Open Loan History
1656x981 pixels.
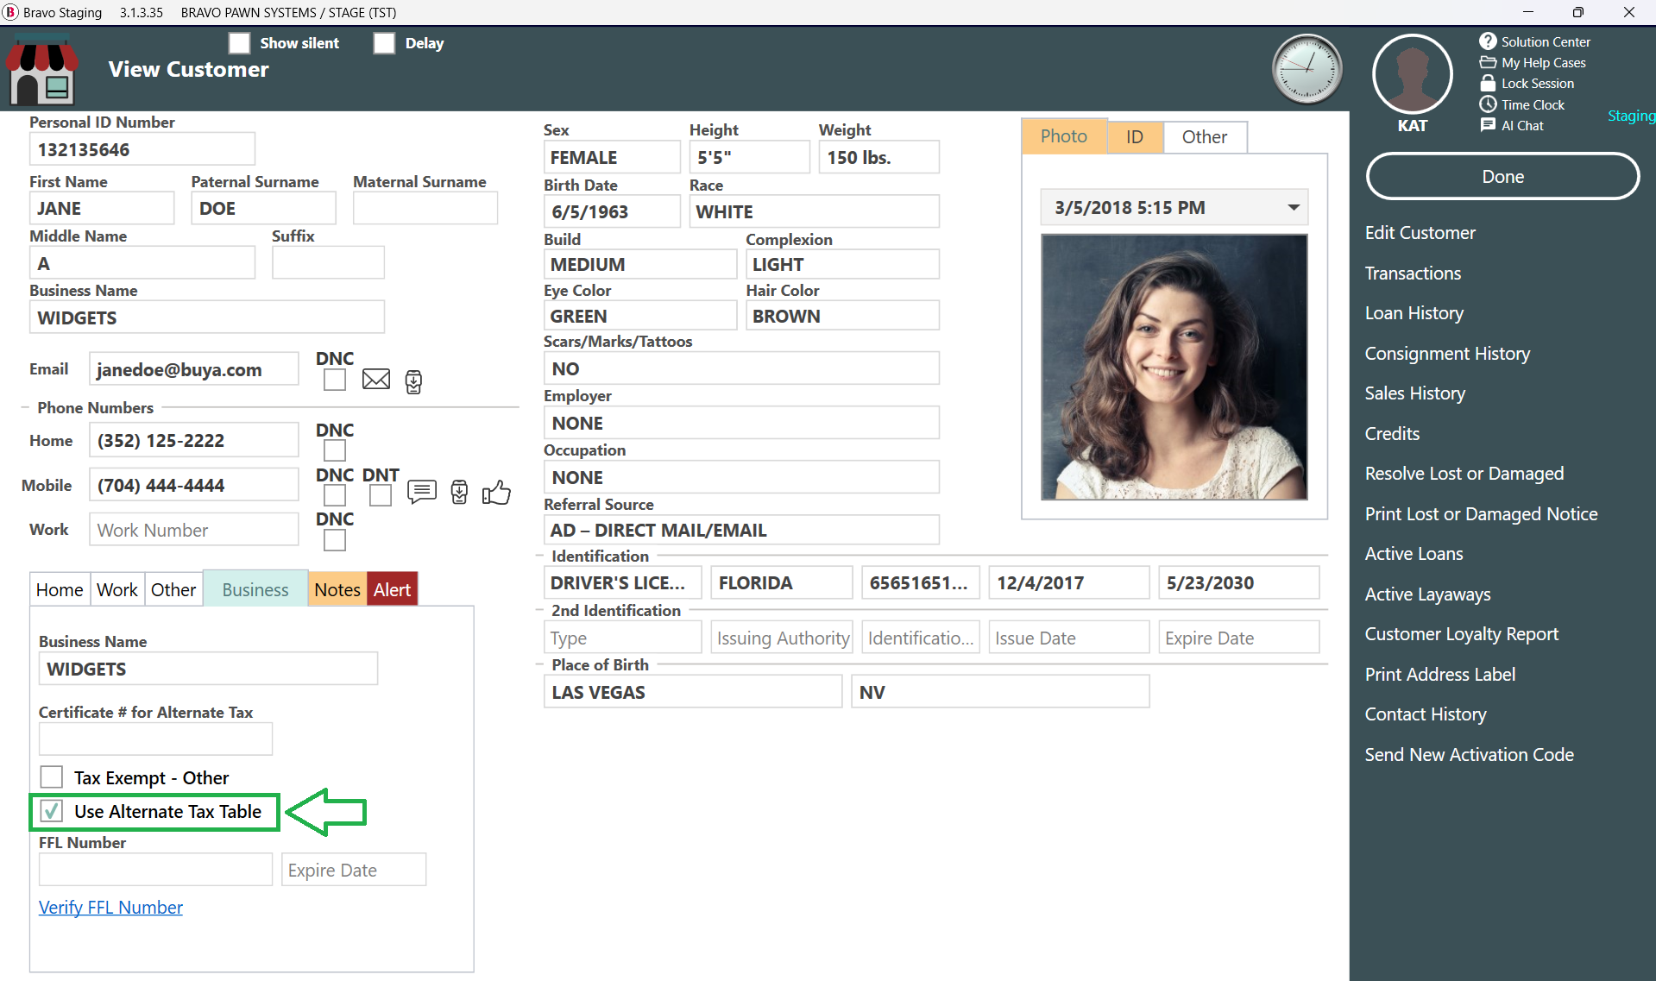click(x=1414, y=313)
